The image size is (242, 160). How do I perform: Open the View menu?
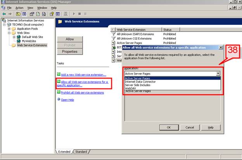tap(30, 8)
